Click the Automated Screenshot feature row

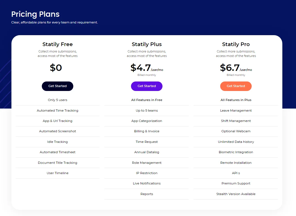[58, 131]
